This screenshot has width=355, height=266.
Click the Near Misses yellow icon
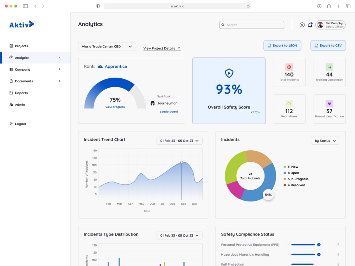289,104
